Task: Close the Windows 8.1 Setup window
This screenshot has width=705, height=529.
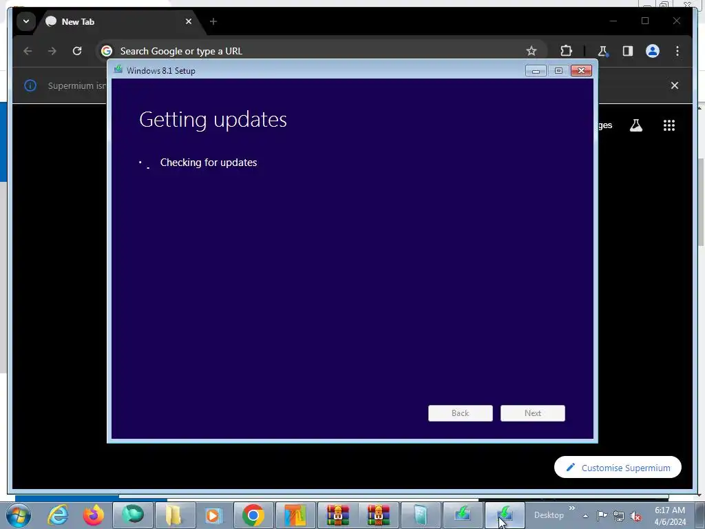Action: (x=581, y=71)
